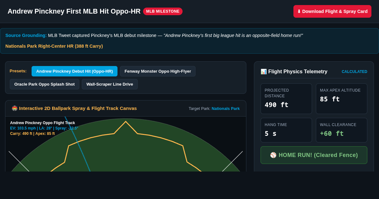Image resolution: width=379 pixels, height=199 pixels.
Task: Click the baseball icon in HOME RUN banner
Action: (x=273, y=155)
